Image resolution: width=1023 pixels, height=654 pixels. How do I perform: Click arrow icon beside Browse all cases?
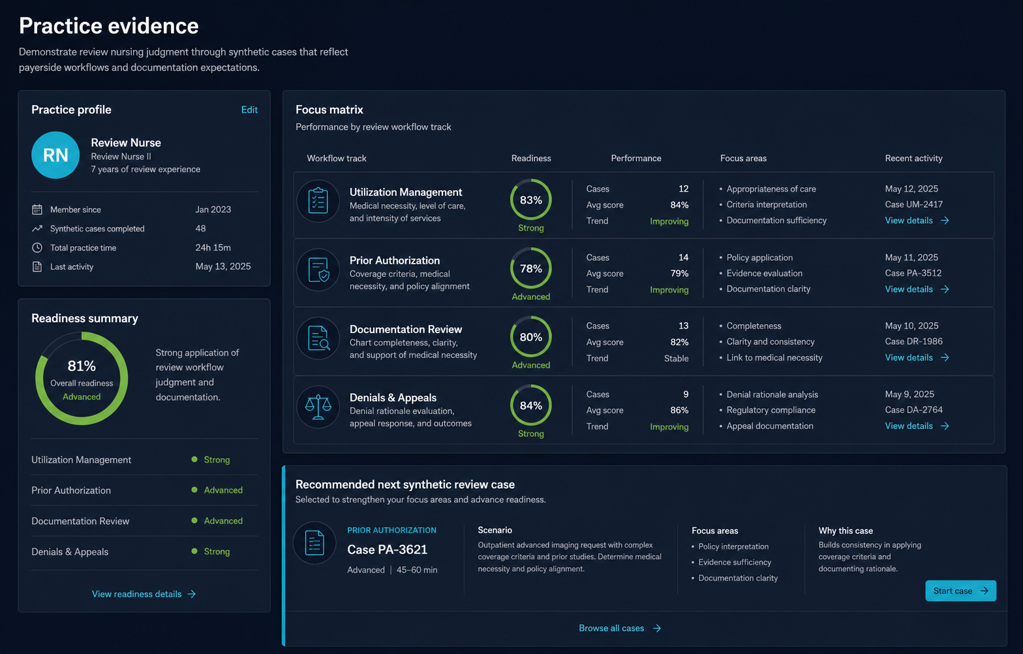[x=657, y=628]
